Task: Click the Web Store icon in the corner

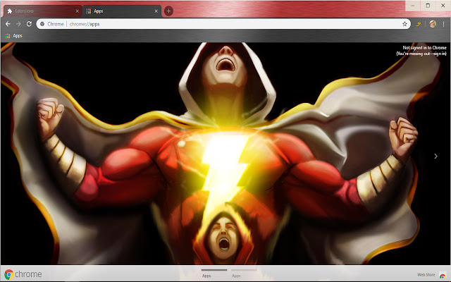Action: 443,276
